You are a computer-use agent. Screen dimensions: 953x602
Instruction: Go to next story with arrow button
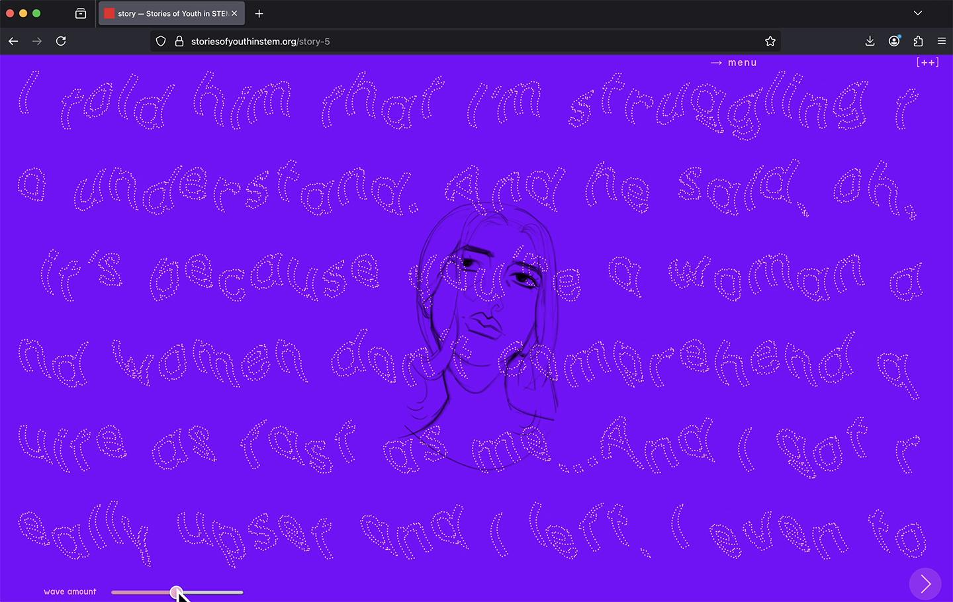click(925, 583)
